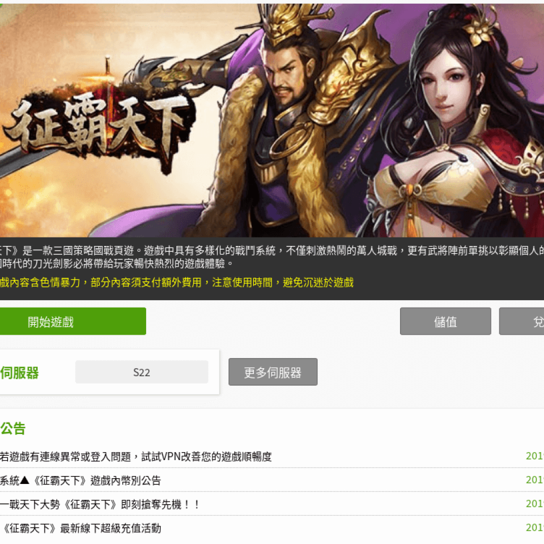The image size is (544, 544).
Task: Open the 儲值 top-up button
Action: pyautogui.click(x=446, y=321)
